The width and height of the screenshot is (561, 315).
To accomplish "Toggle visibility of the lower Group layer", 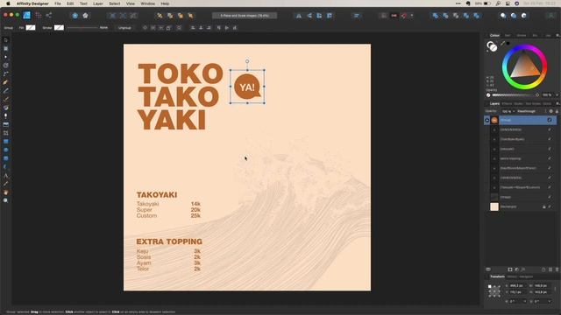I will coord(550,197).
